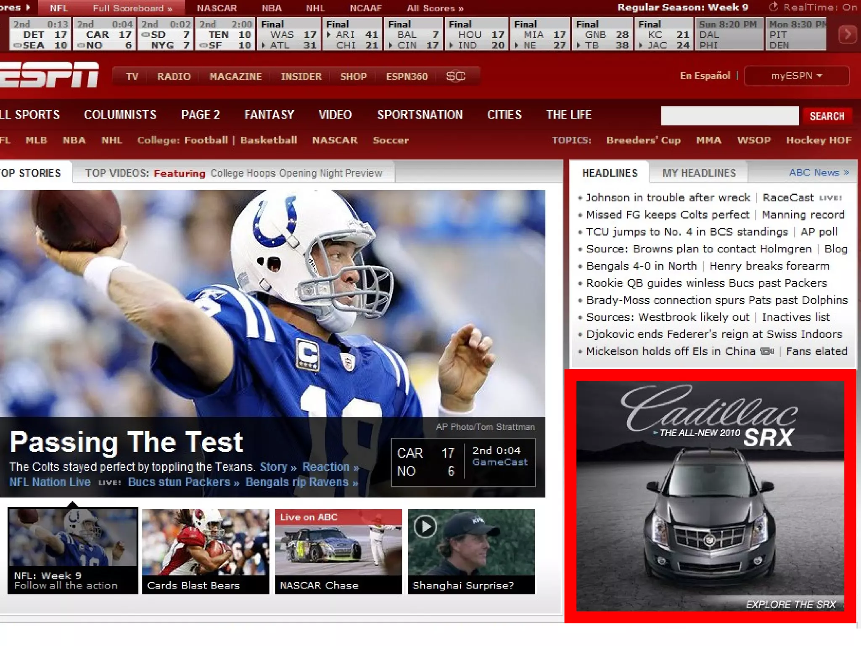Viewport: 861px width, 646px height.
Task: Open the myESPN dropdown
Action: point(796,76)
